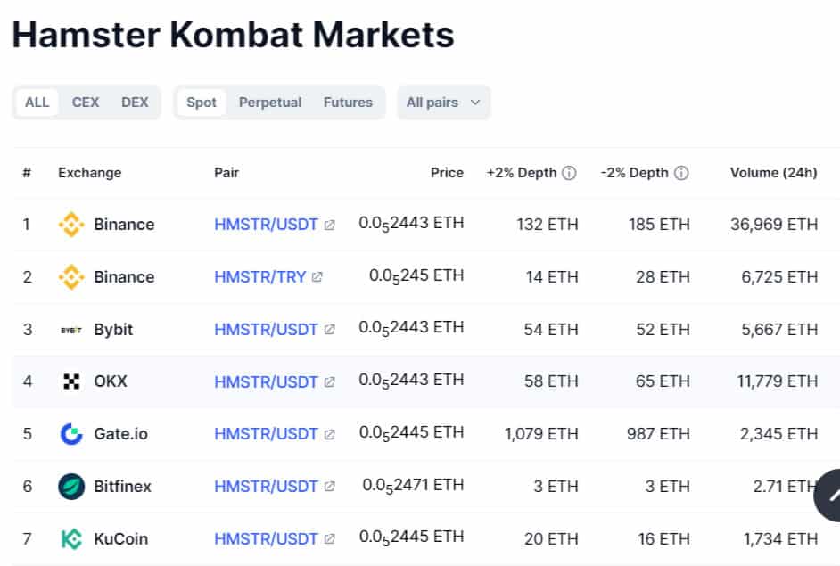Click the 987 ETH depth value

coord(658,434)
